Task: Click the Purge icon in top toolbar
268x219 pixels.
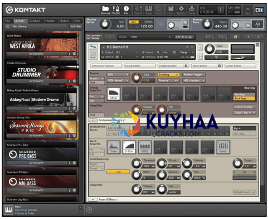Action: coord(192,9)
